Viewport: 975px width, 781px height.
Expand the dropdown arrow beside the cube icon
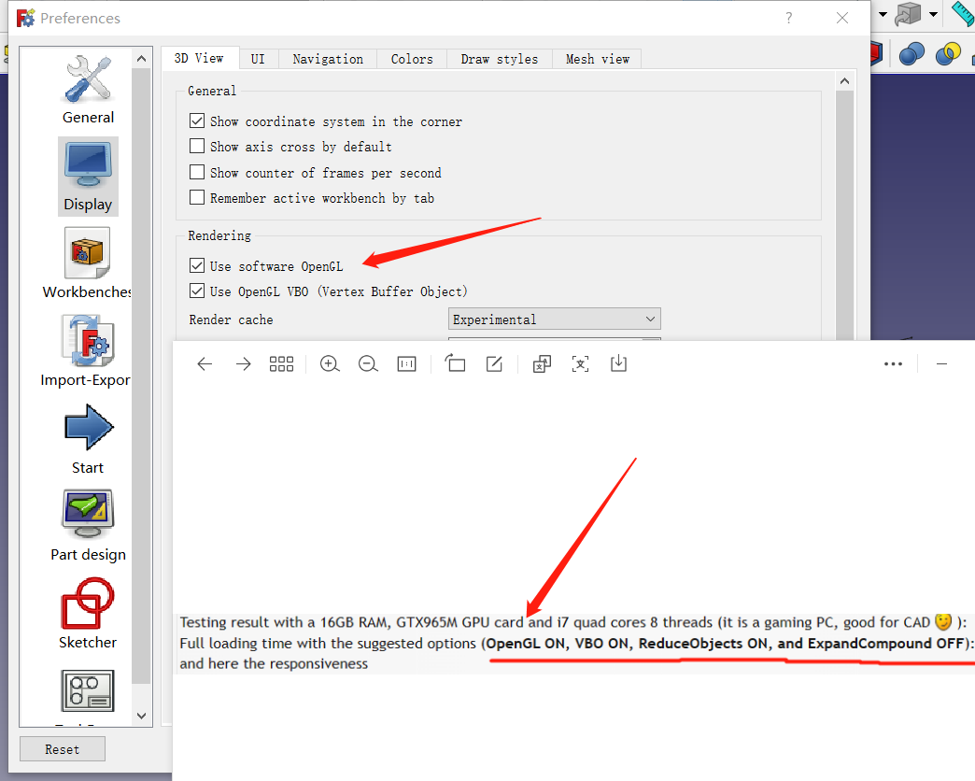(933, 14)
